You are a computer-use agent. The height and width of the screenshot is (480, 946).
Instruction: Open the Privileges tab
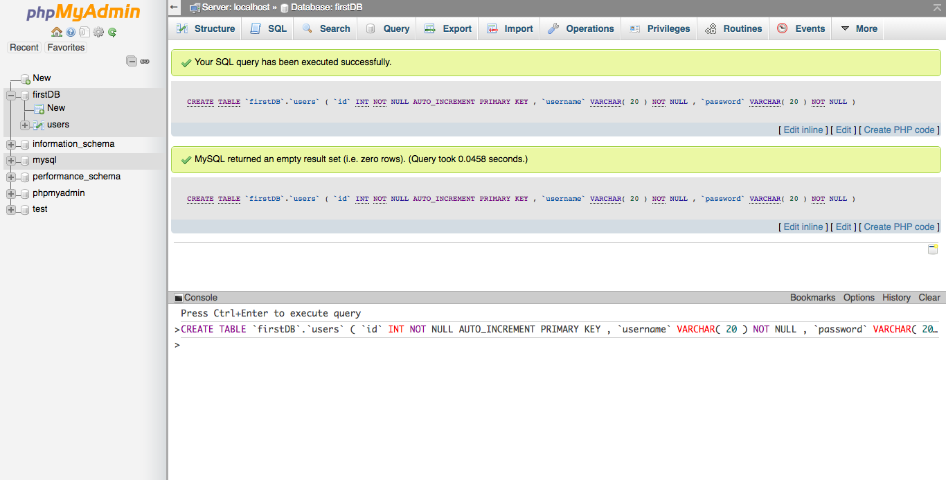(x=659, y=28)
